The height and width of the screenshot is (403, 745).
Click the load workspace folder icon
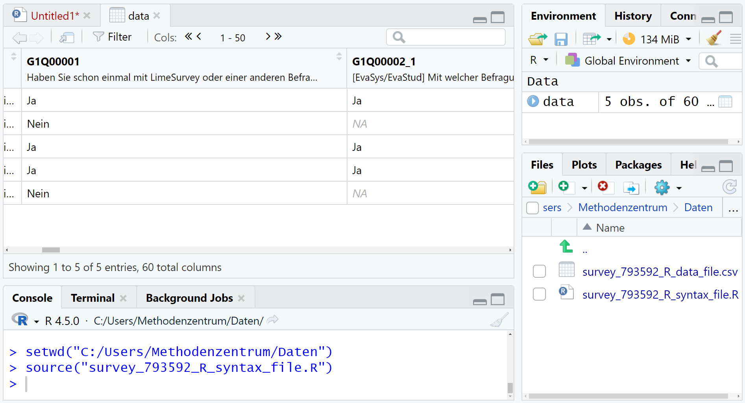tap(538, 39)
